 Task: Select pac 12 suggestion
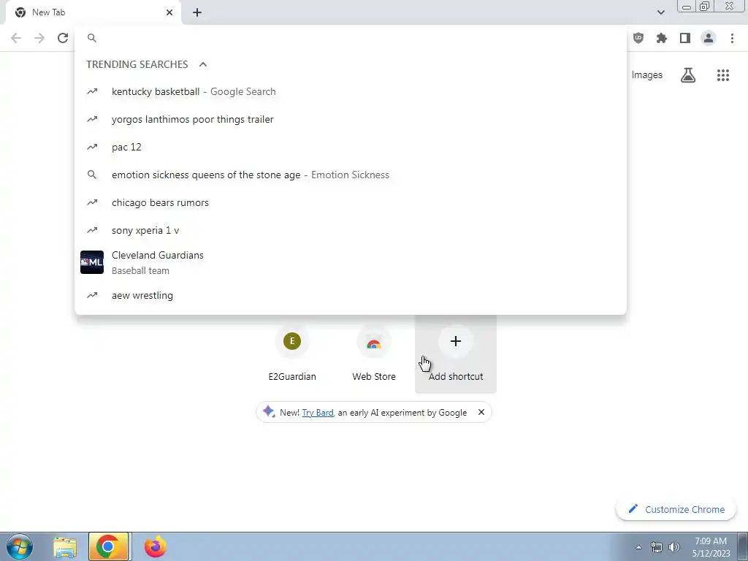click(x=351, y=147)
